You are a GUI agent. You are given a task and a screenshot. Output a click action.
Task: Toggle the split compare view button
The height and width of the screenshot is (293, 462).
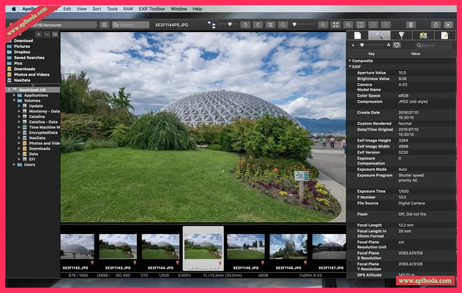pyautogui.click(x=360, y=25)
